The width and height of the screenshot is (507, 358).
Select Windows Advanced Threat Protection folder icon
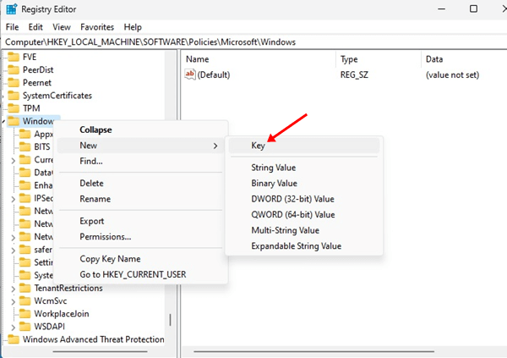[13, 339]
